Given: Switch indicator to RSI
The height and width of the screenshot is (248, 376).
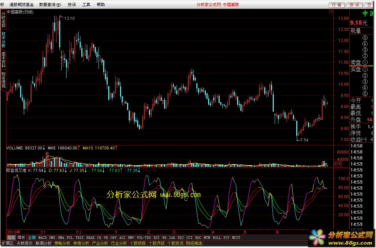Looking at the screenshot, I should pos(157,238).
